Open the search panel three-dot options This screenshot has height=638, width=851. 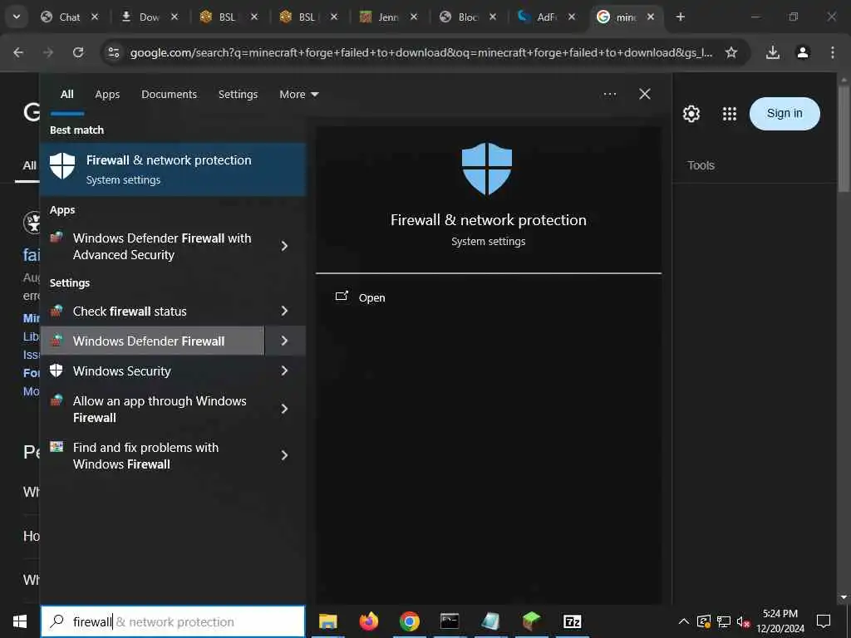(x=609, y=95)
